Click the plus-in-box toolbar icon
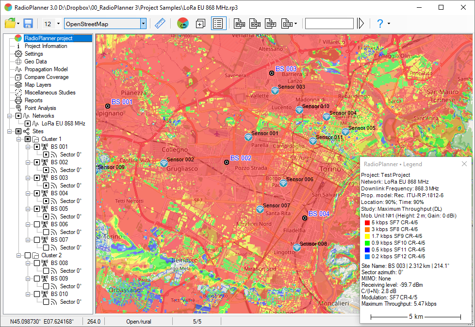 200,23
